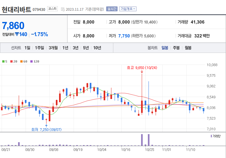Viewport: 226px width, 158px height.
Task: Select the 3년 line chart tab
Action: click(x=76, y=48)
